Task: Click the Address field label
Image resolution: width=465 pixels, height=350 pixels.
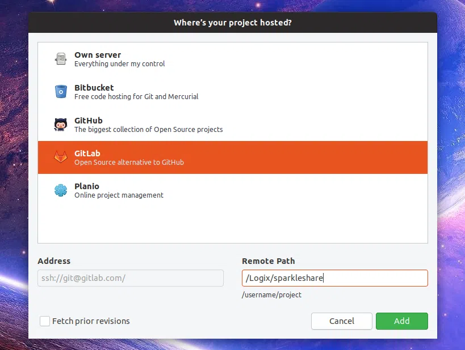Action: [54, 261]
